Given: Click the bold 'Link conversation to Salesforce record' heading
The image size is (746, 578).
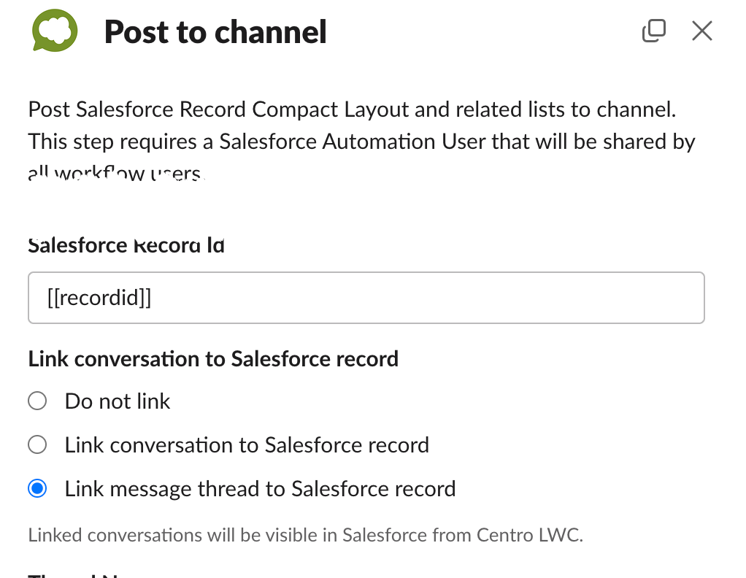Looking at the screenshot, I should 213,358.
